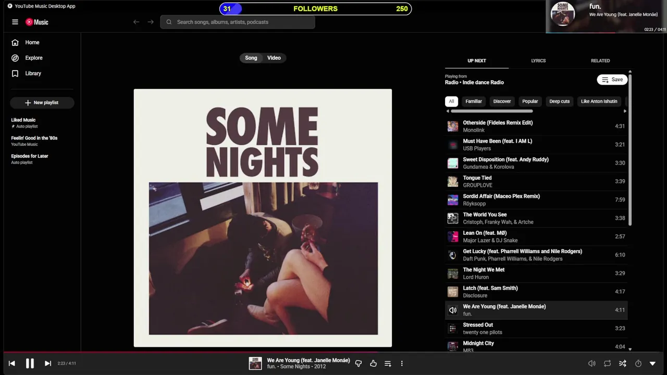
Task: Click now-playing speaker icon on We Are Young row
Action: click(453, 310)
